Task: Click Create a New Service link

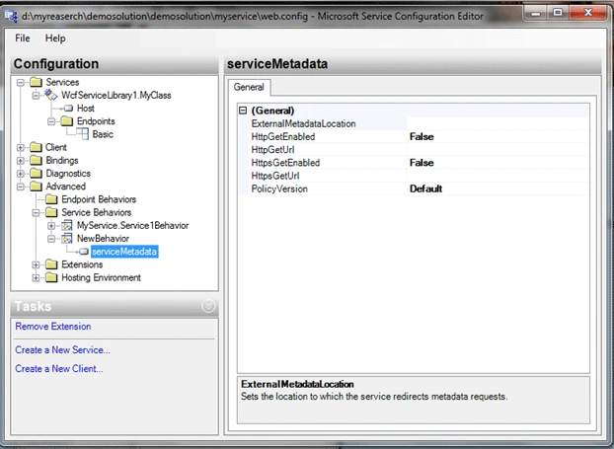Action: (x=62, y=350)
